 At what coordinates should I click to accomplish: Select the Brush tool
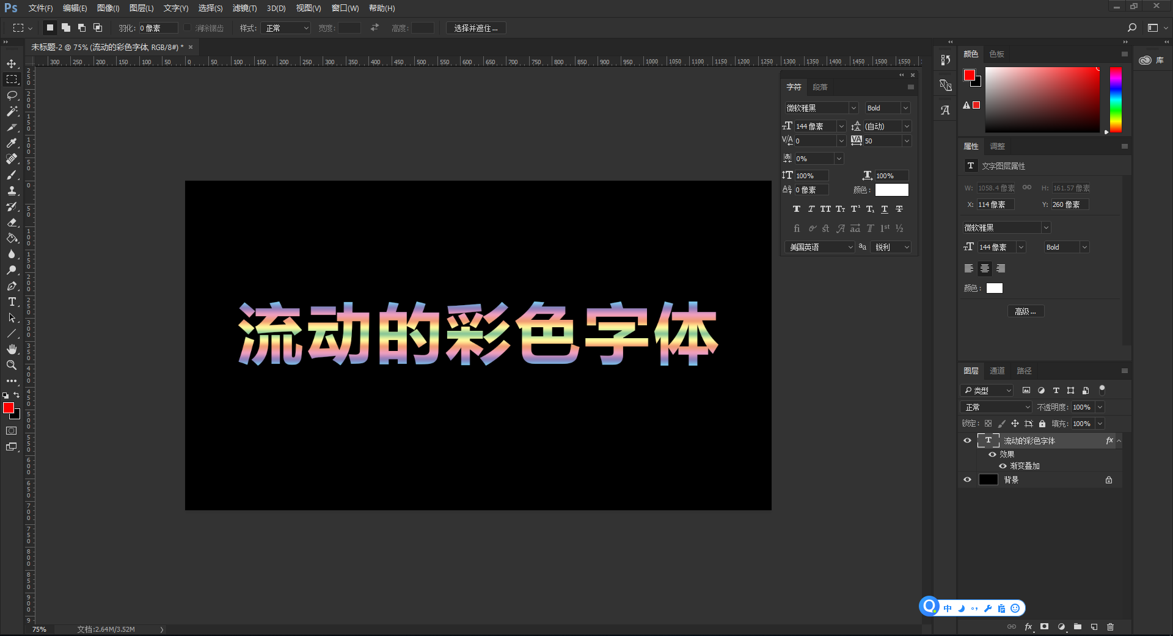point(12,175)
